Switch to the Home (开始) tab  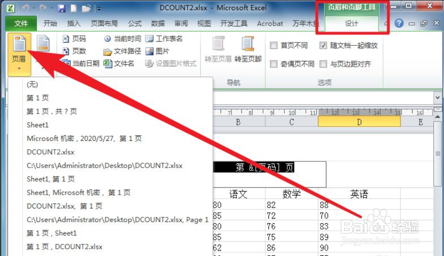point(50,23)
